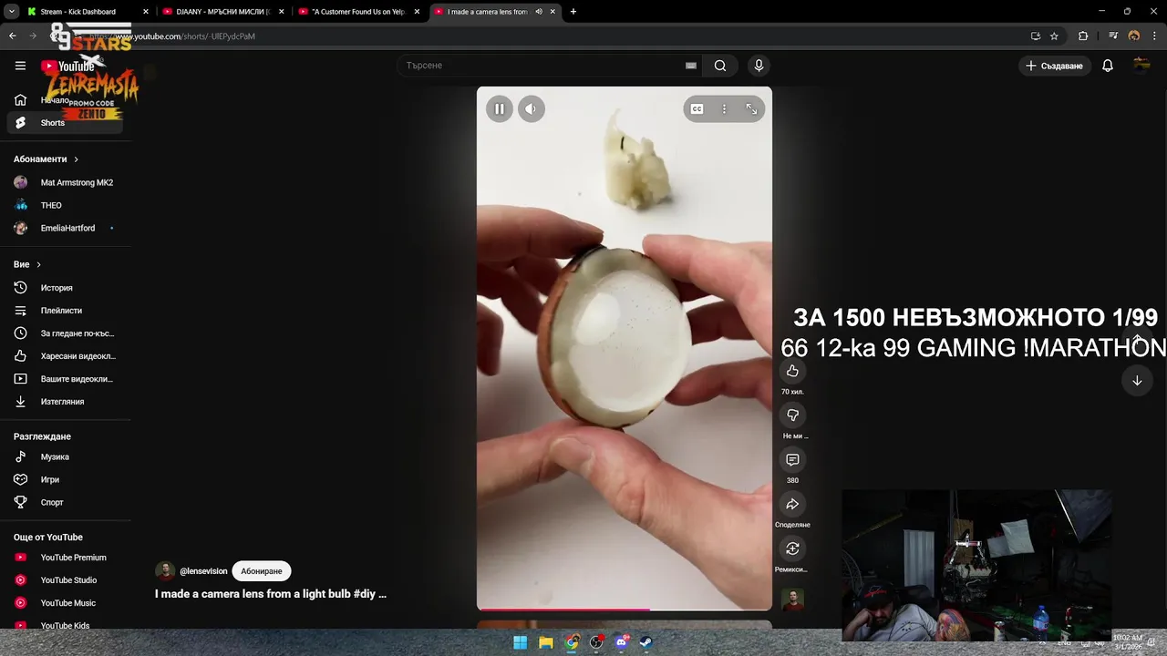Open Chrome three-dot menu
The image size is (1167, 656).
tap(1154, 36)
